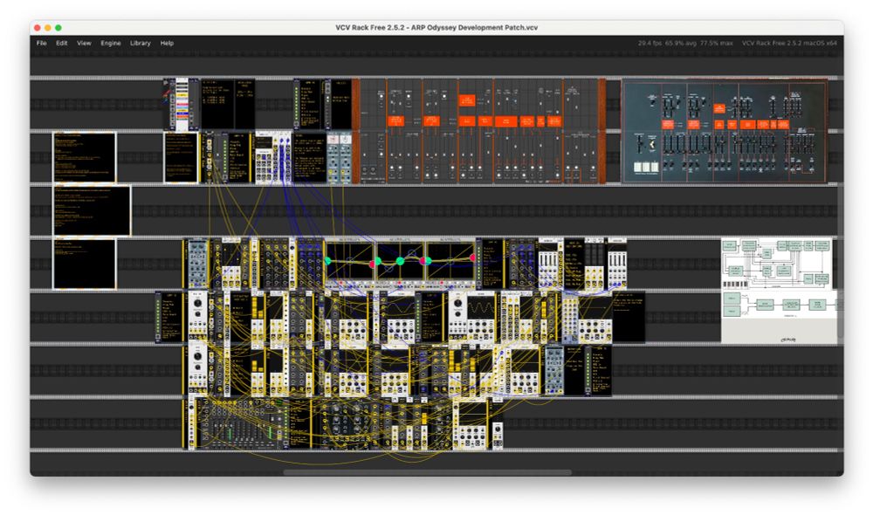This screenshot has width=873, height=515.
Task: Click the right sine-wave oscilloscope display
Action: [482, 308]
